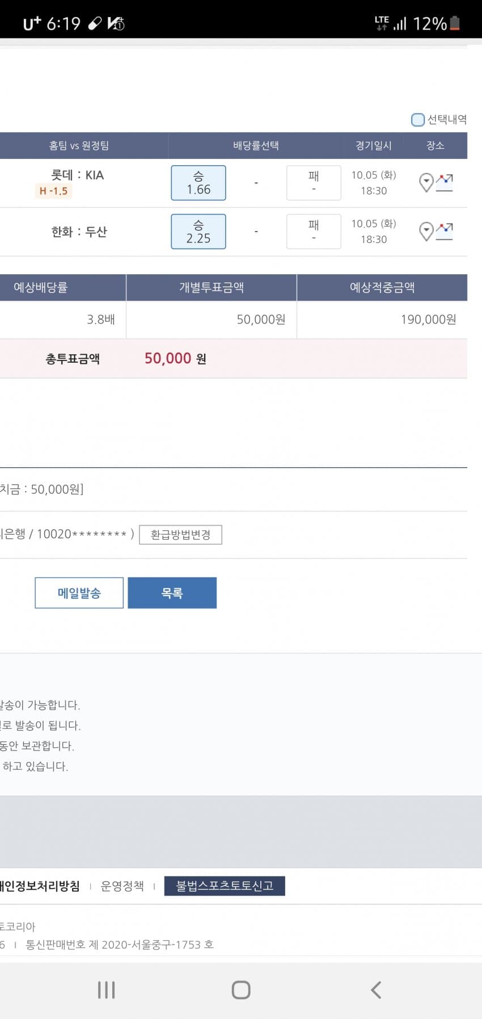Open 운영정책 footer link
The height and width of the screenshot is (1019, 482).
pos(122,886)
